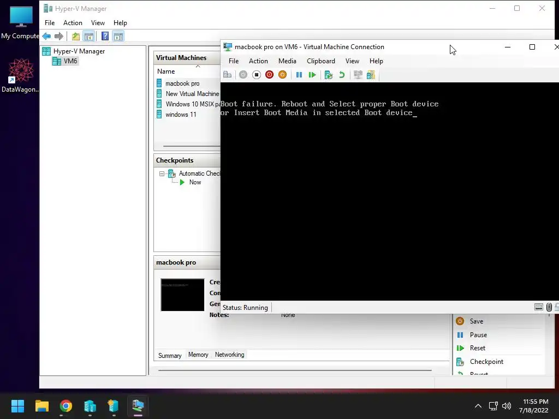Toggle Show/Hide Action Pane icon
This screenshot has height=419, width=559.
tap(118, 36)
